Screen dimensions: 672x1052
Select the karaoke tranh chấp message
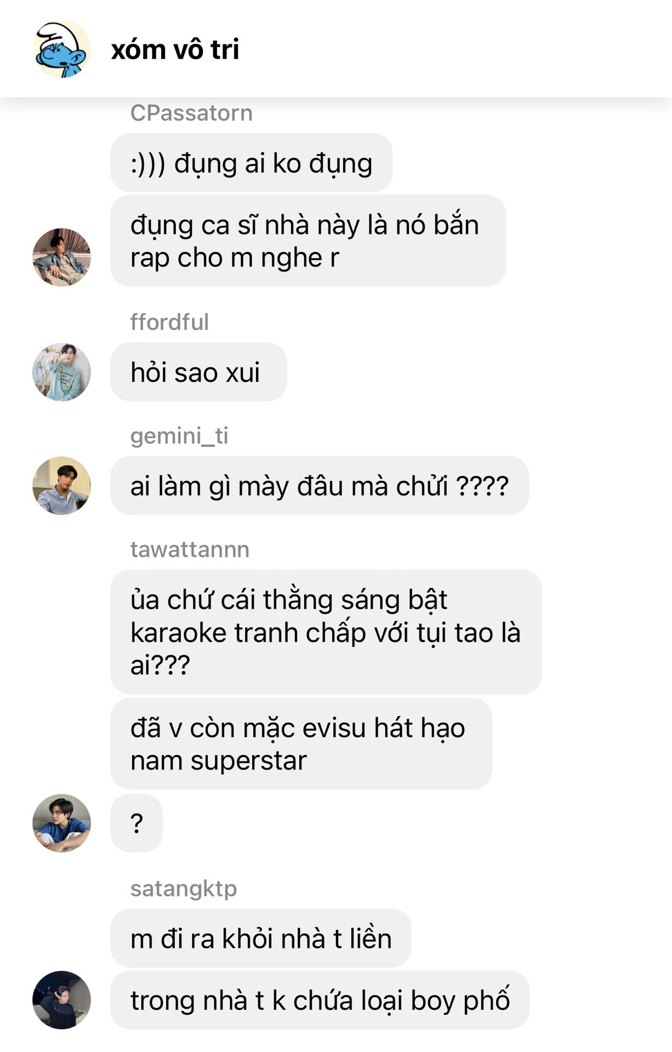tap(326, 632)
